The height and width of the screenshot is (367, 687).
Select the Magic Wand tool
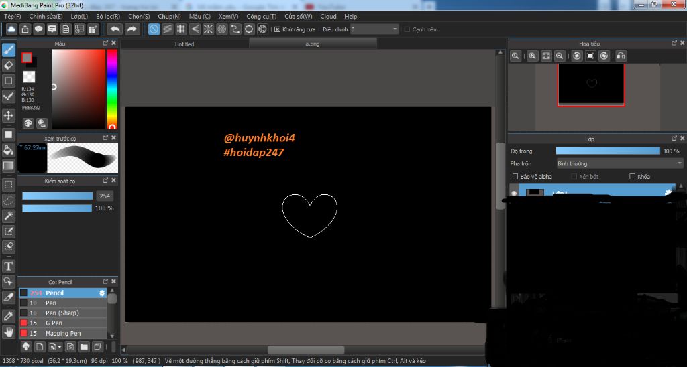pos(8,216)
